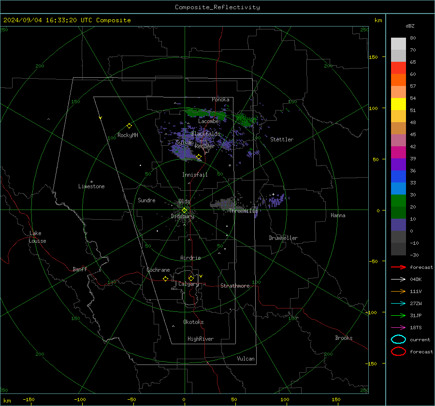Click the 'Banff' town label
The height and width of the screenshot is (406, 435).
click(x=80, y=269)
